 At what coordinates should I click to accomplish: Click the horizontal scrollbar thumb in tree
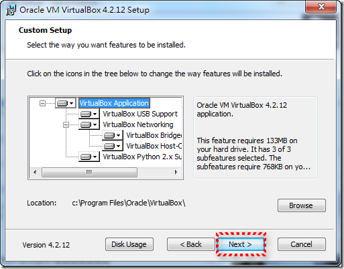point(89,172)
